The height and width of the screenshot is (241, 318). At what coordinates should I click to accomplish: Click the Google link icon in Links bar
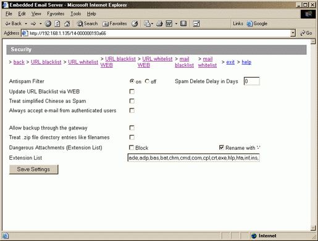coord(249,23)
